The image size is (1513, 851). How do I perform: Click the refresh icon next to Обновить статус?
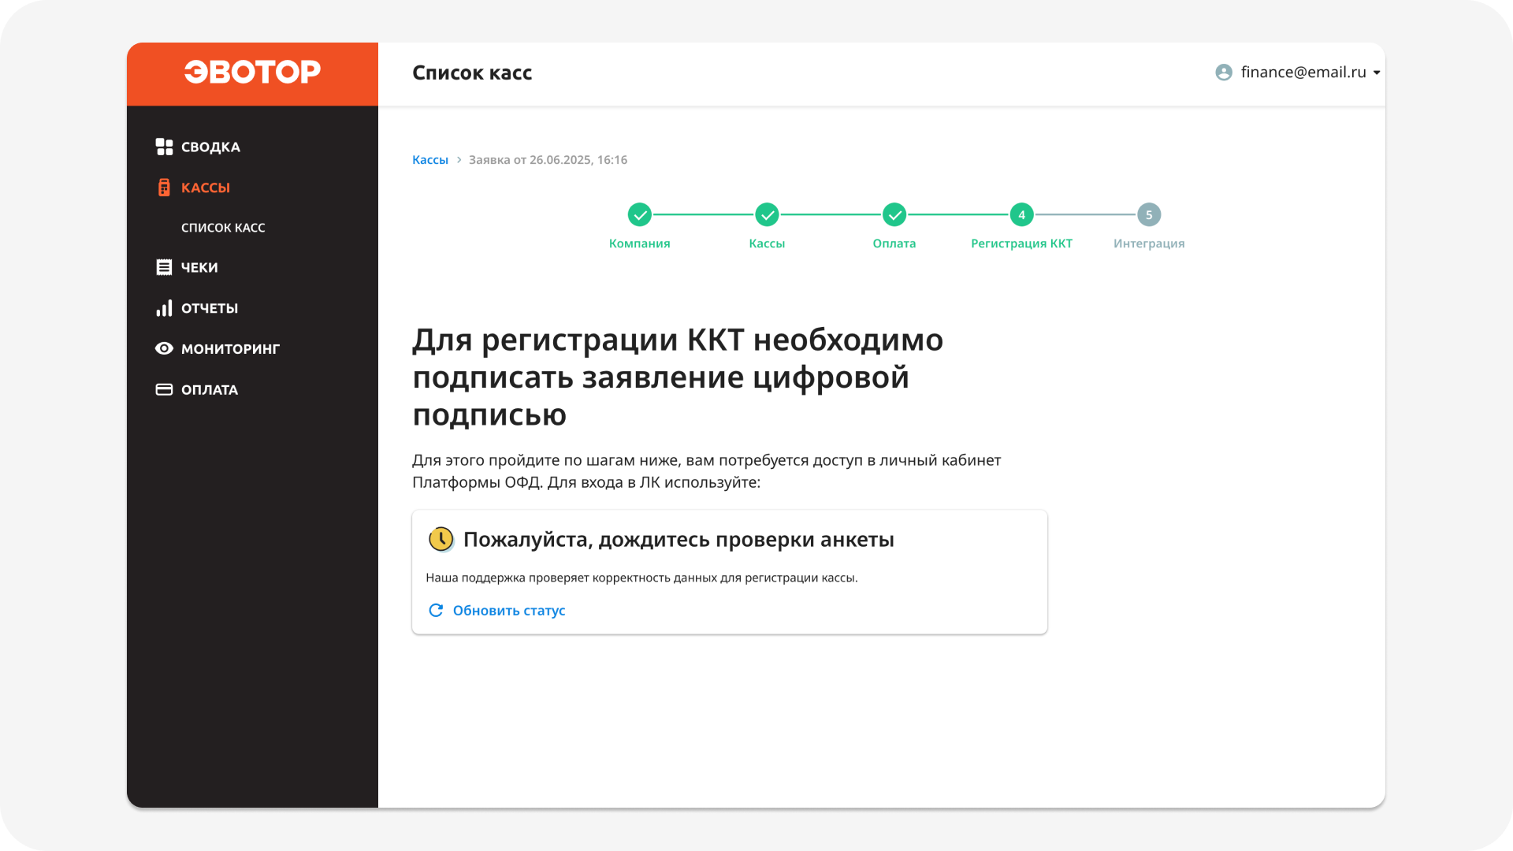click(x=436, y=609)
